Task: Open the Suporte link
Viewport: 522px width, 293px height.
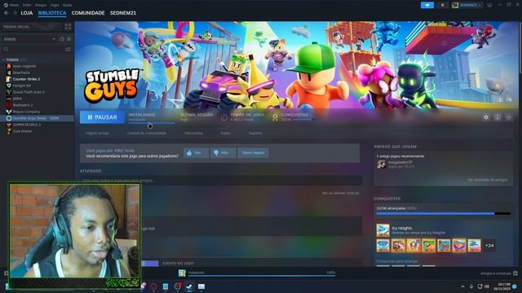Action: [255, 133]
